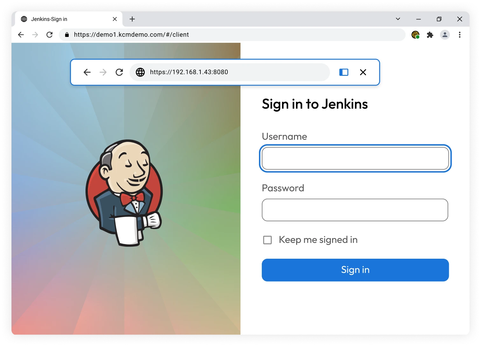The width and height of the screenshot is (481, 346).
Task: Open the Extensions puzzle-piece icon
Action: pyautogui.click(x=430, y=35)
